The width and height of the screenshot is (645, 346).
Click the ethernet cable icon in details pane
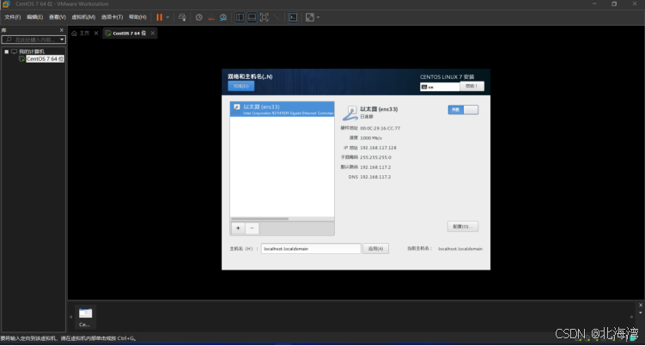click(350, 112)
